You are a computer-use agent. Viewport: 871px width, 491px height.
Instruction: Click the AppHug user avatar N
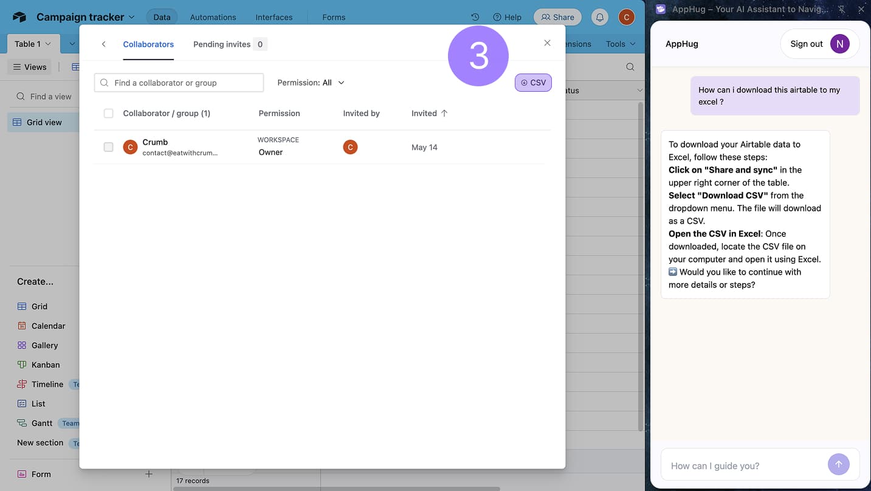(839, 44)
